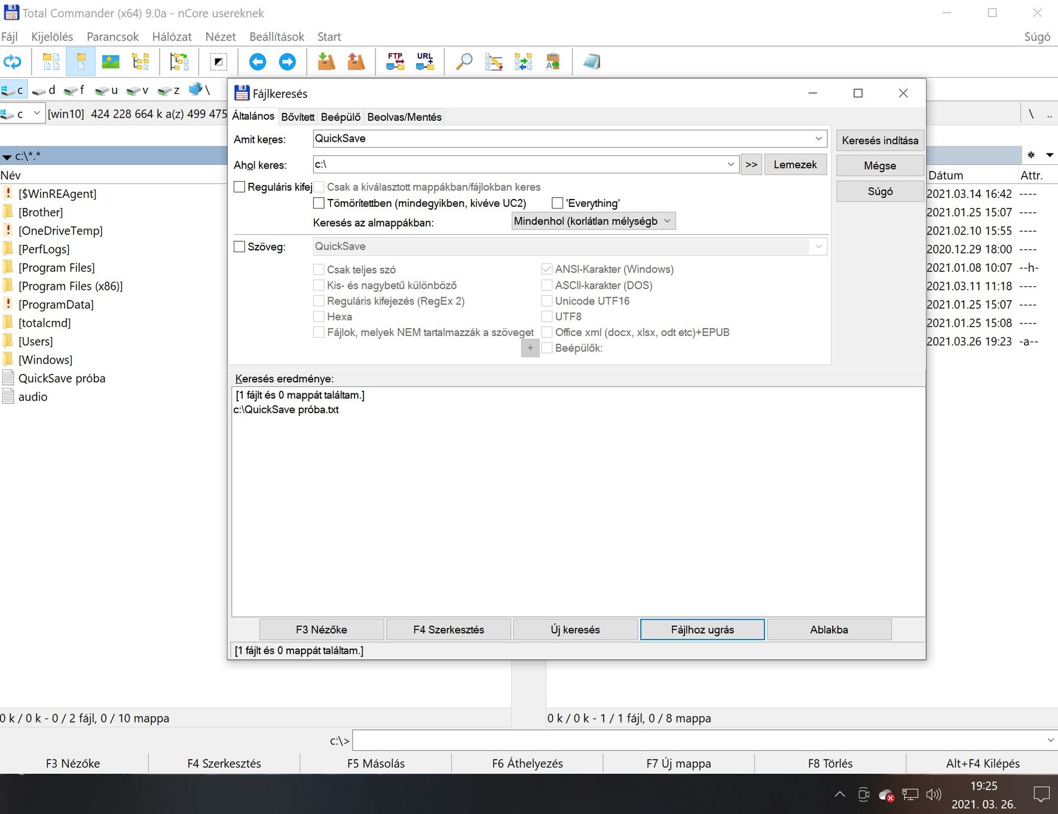Open the Windows notification center icon
The image size is (1058, 814).
tap(1042, 794)
